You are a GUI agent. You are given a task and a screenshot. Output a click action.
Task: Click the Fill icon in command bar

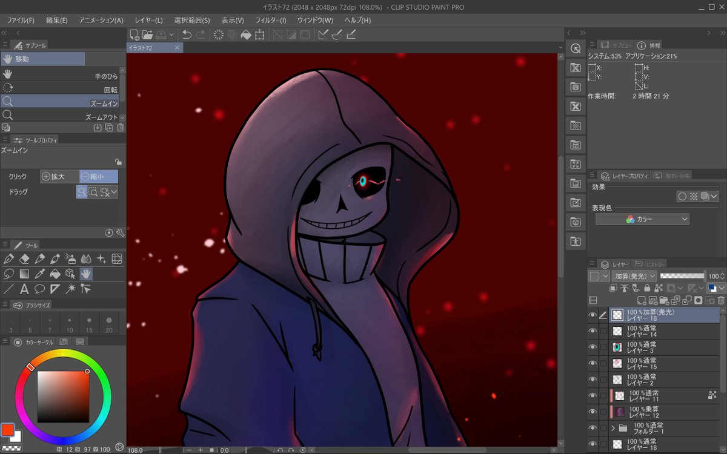tap(245, 35)
